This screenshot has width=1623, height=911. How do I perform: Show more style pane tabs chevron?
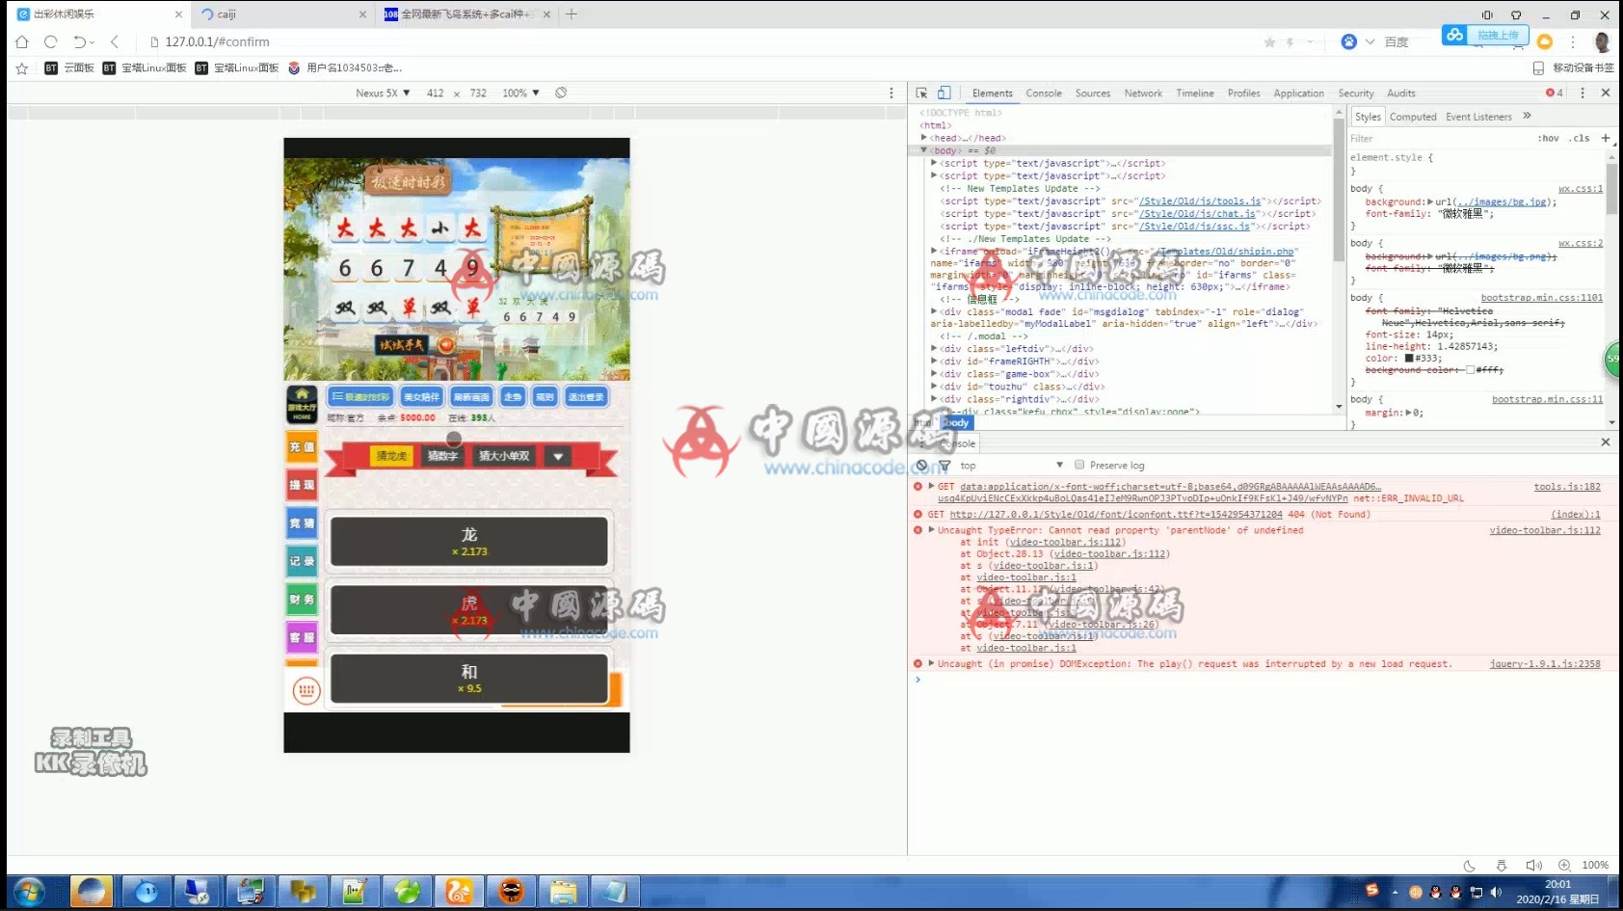1527,116
